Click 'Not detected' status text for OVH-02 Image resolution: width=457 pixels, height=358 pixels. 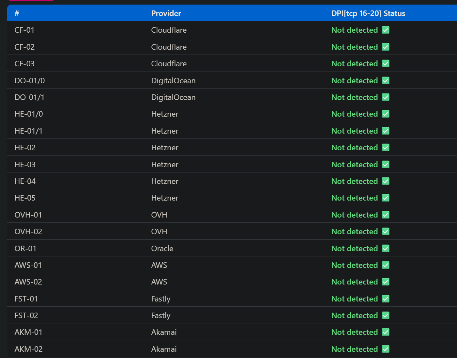point(355,231)
